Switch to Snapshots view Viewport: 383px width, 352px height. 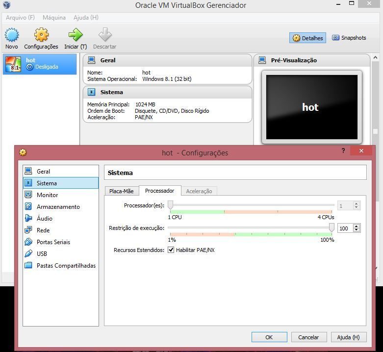point(349,38)
